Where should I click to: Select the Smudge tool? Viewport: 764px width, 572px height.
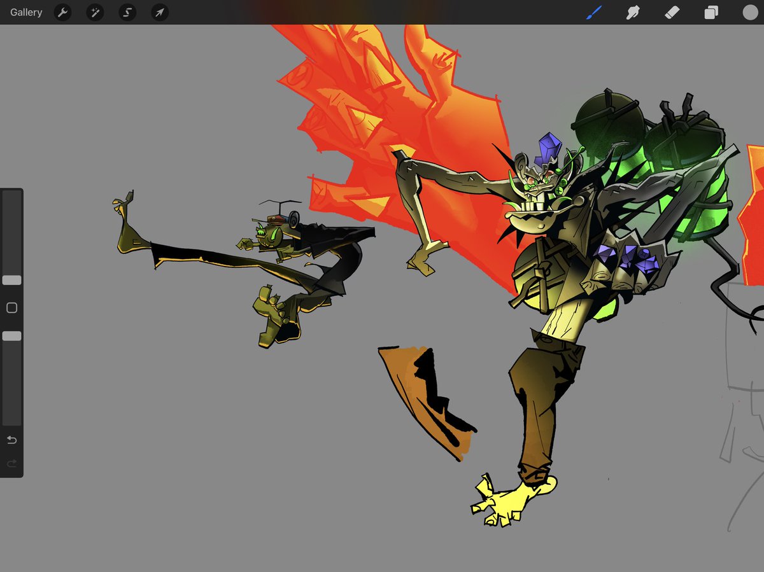pyautogui.click(x=633, y=12)
